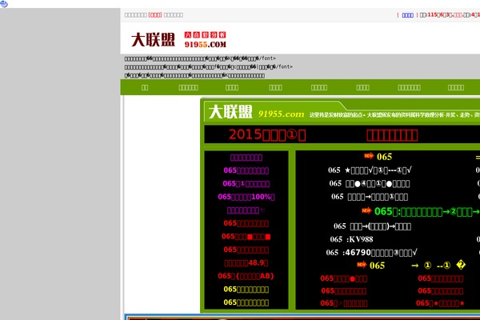
Task: Click the red bracketed link in the top bar
Action: tap(155, 15)
